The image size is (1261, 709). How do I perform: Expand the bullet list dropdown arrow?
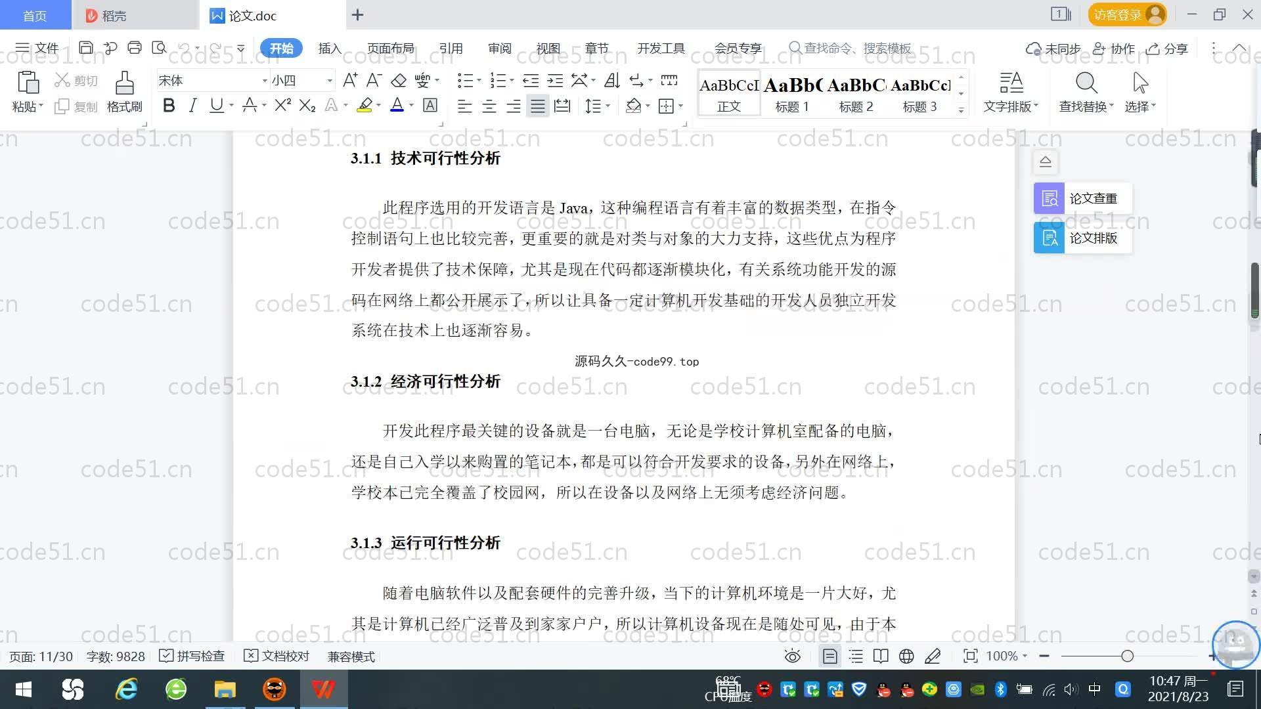[x=479, y=80]
